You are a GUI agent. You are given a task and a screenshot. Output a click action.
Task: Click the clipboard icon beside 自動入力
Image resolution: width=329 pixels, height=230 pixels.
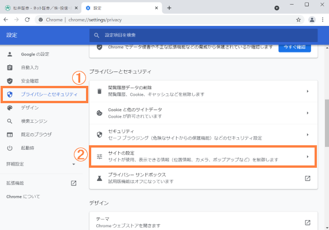(x=10, y=67)
